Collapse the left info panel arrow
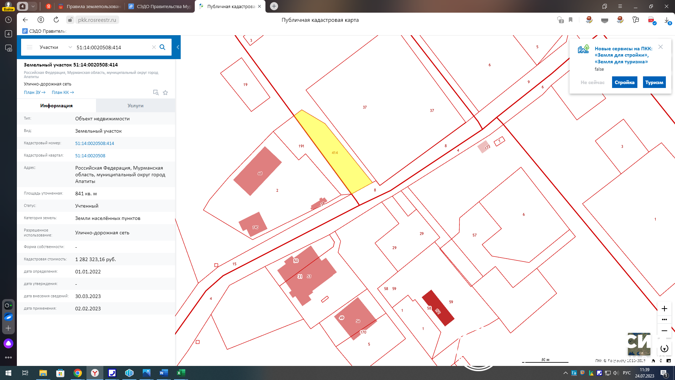 click(x=178, y=47)
